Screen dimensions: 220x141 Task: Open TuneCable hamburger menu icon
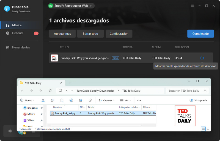[193, 6]
